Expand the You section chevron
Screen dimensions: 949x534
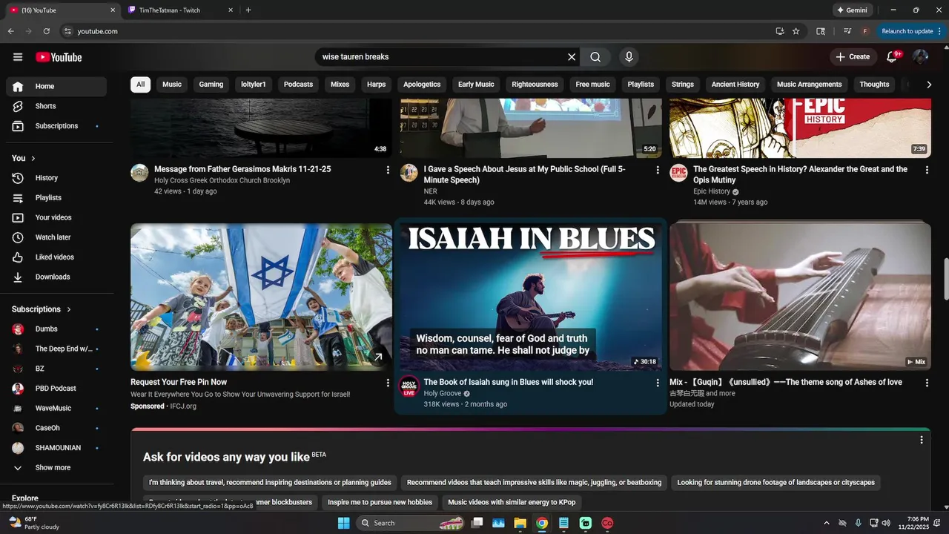[x=33, y=158]
